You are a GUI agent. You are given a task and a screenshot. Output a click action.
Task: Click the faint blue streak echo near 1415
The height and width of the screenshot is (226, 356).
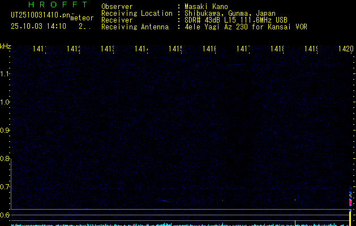point(165,201)
